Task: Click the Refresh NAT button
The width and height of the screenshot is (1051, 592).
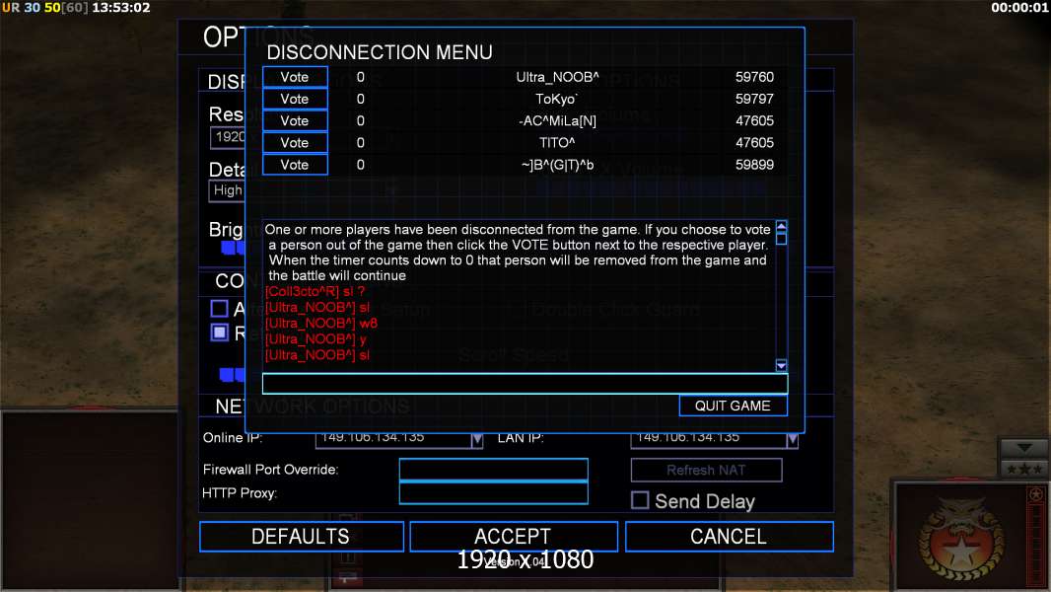Action: click(706, 470)
